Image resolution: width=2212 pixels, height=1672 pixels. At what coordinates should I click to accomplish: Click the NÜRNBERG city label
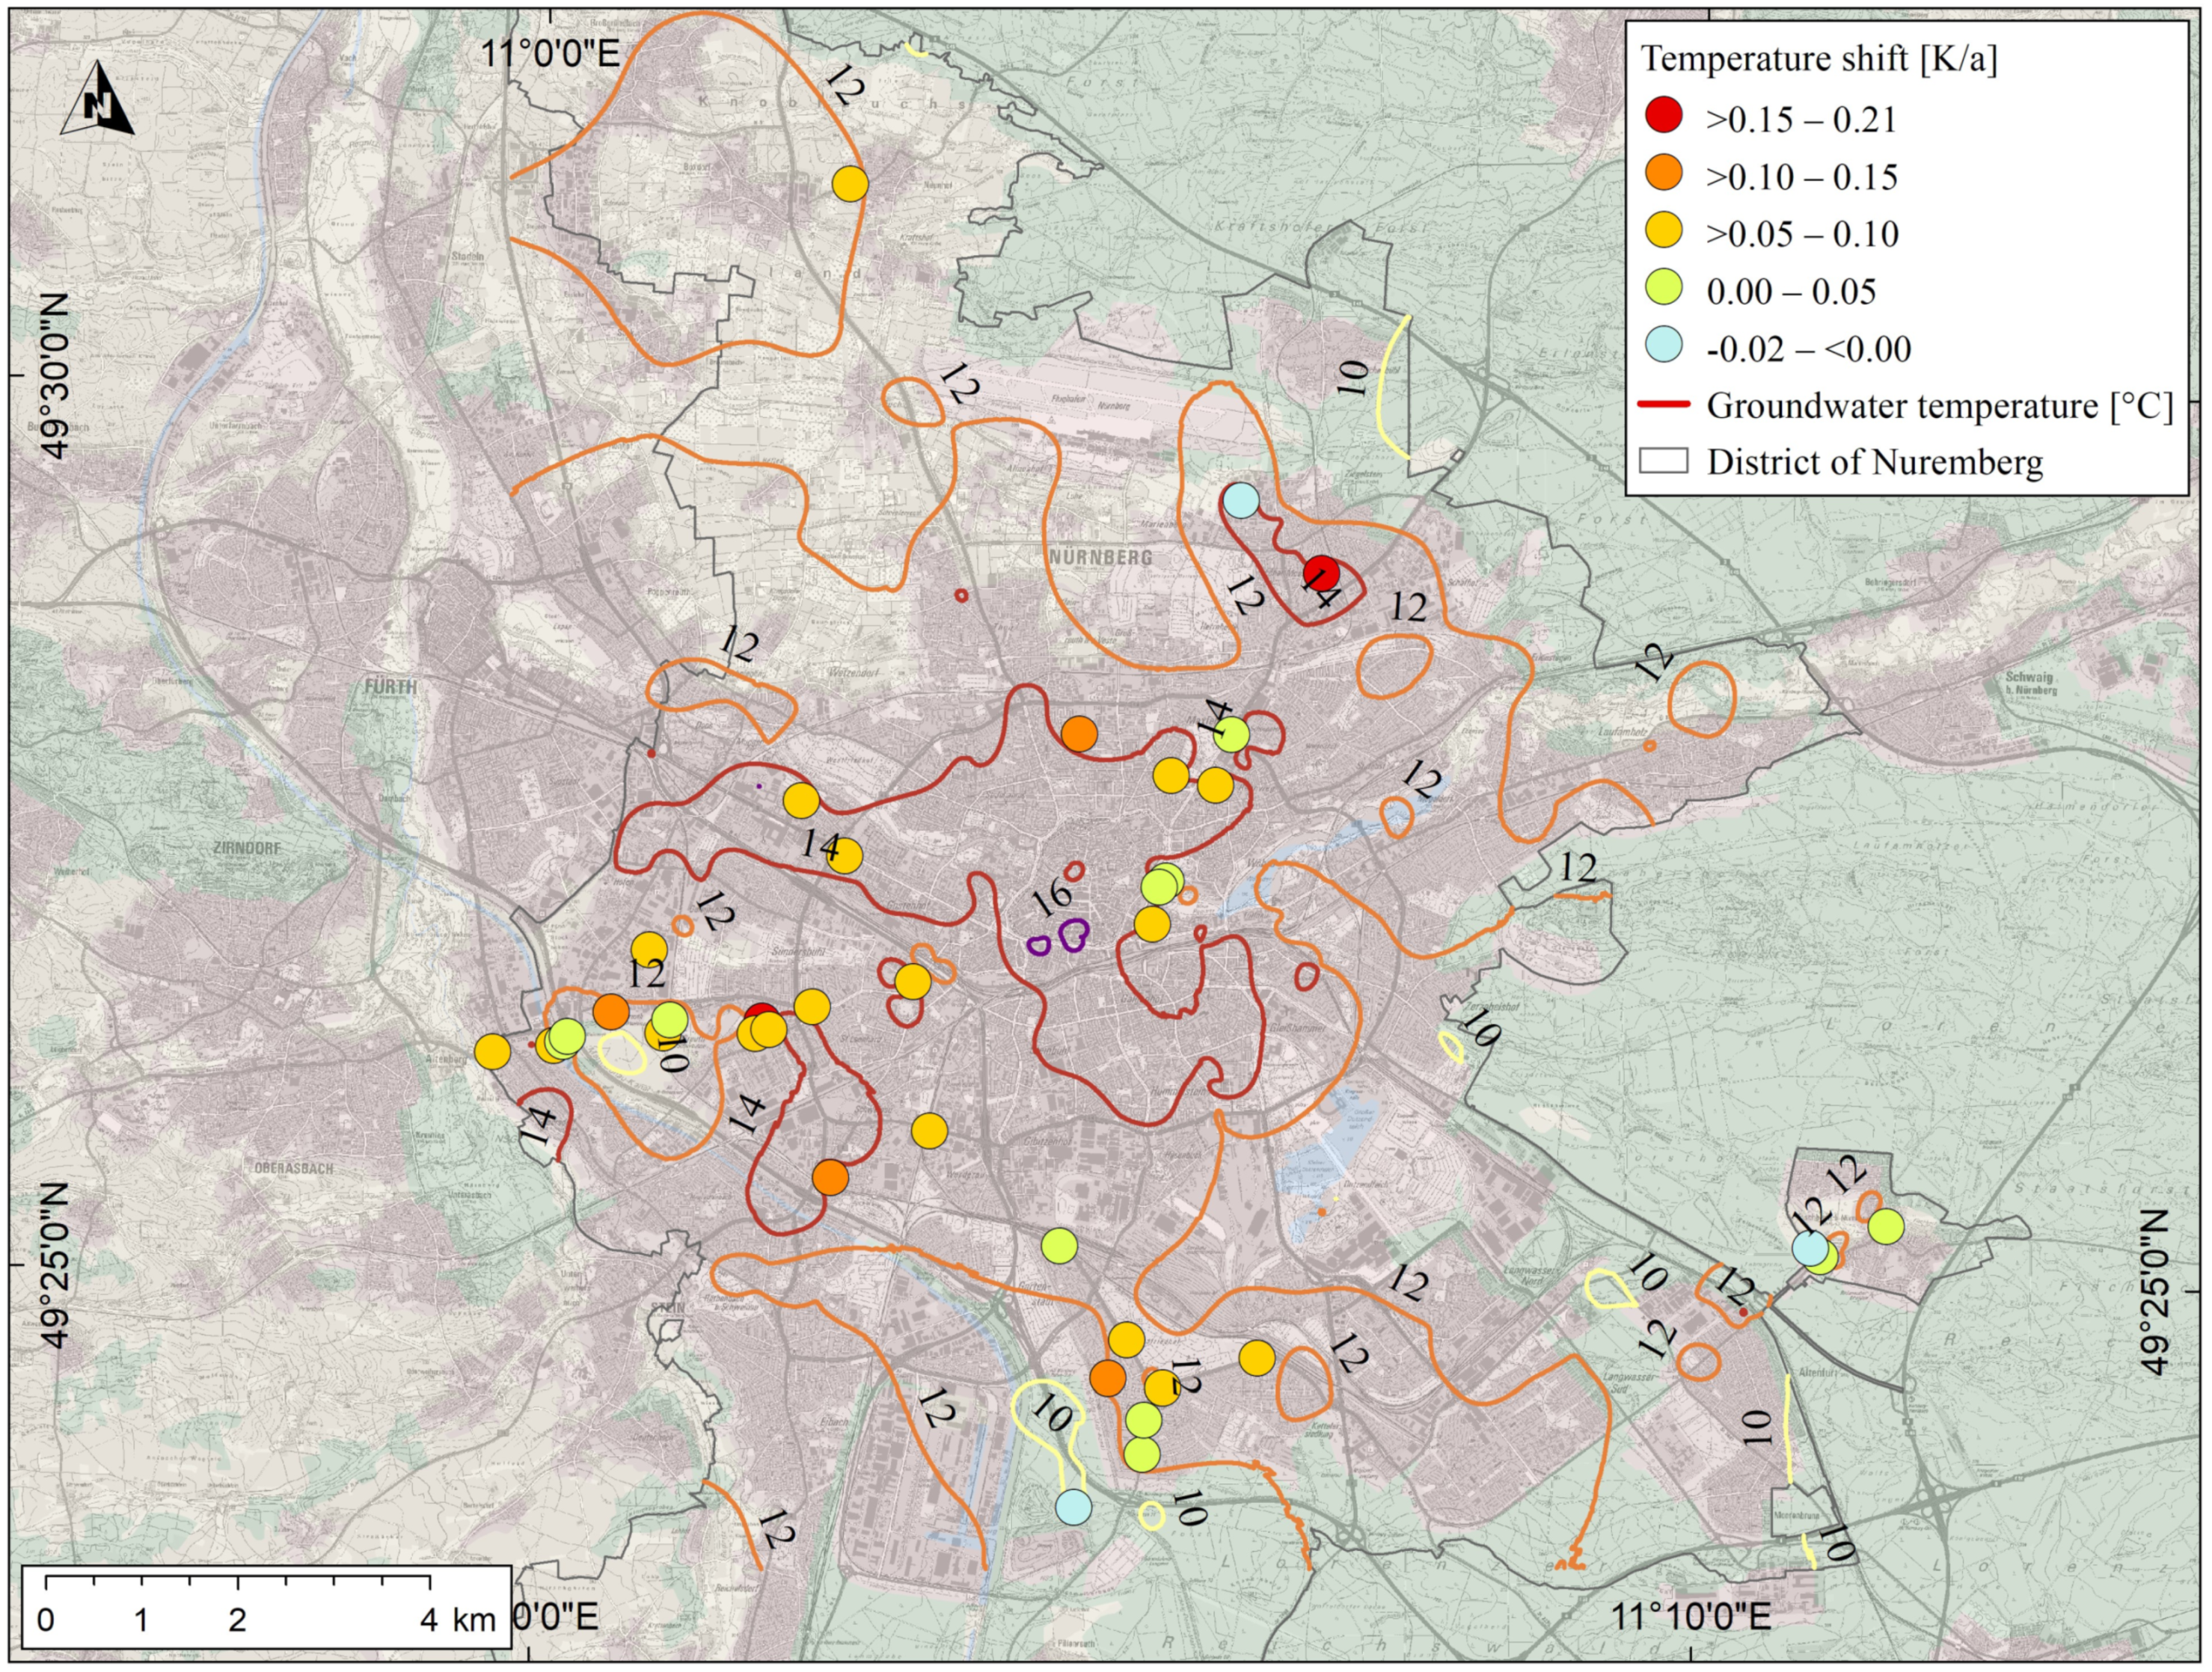(1101, 556)
